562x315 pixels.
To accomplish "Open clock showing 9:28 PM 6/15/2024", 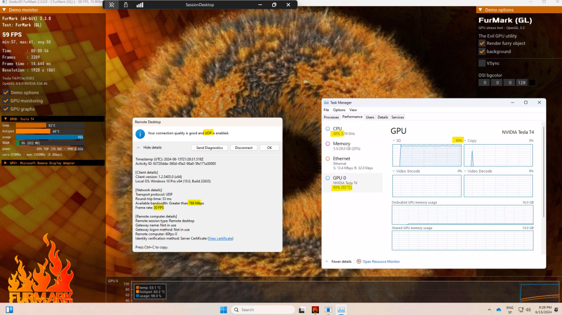I will (543, 310).
